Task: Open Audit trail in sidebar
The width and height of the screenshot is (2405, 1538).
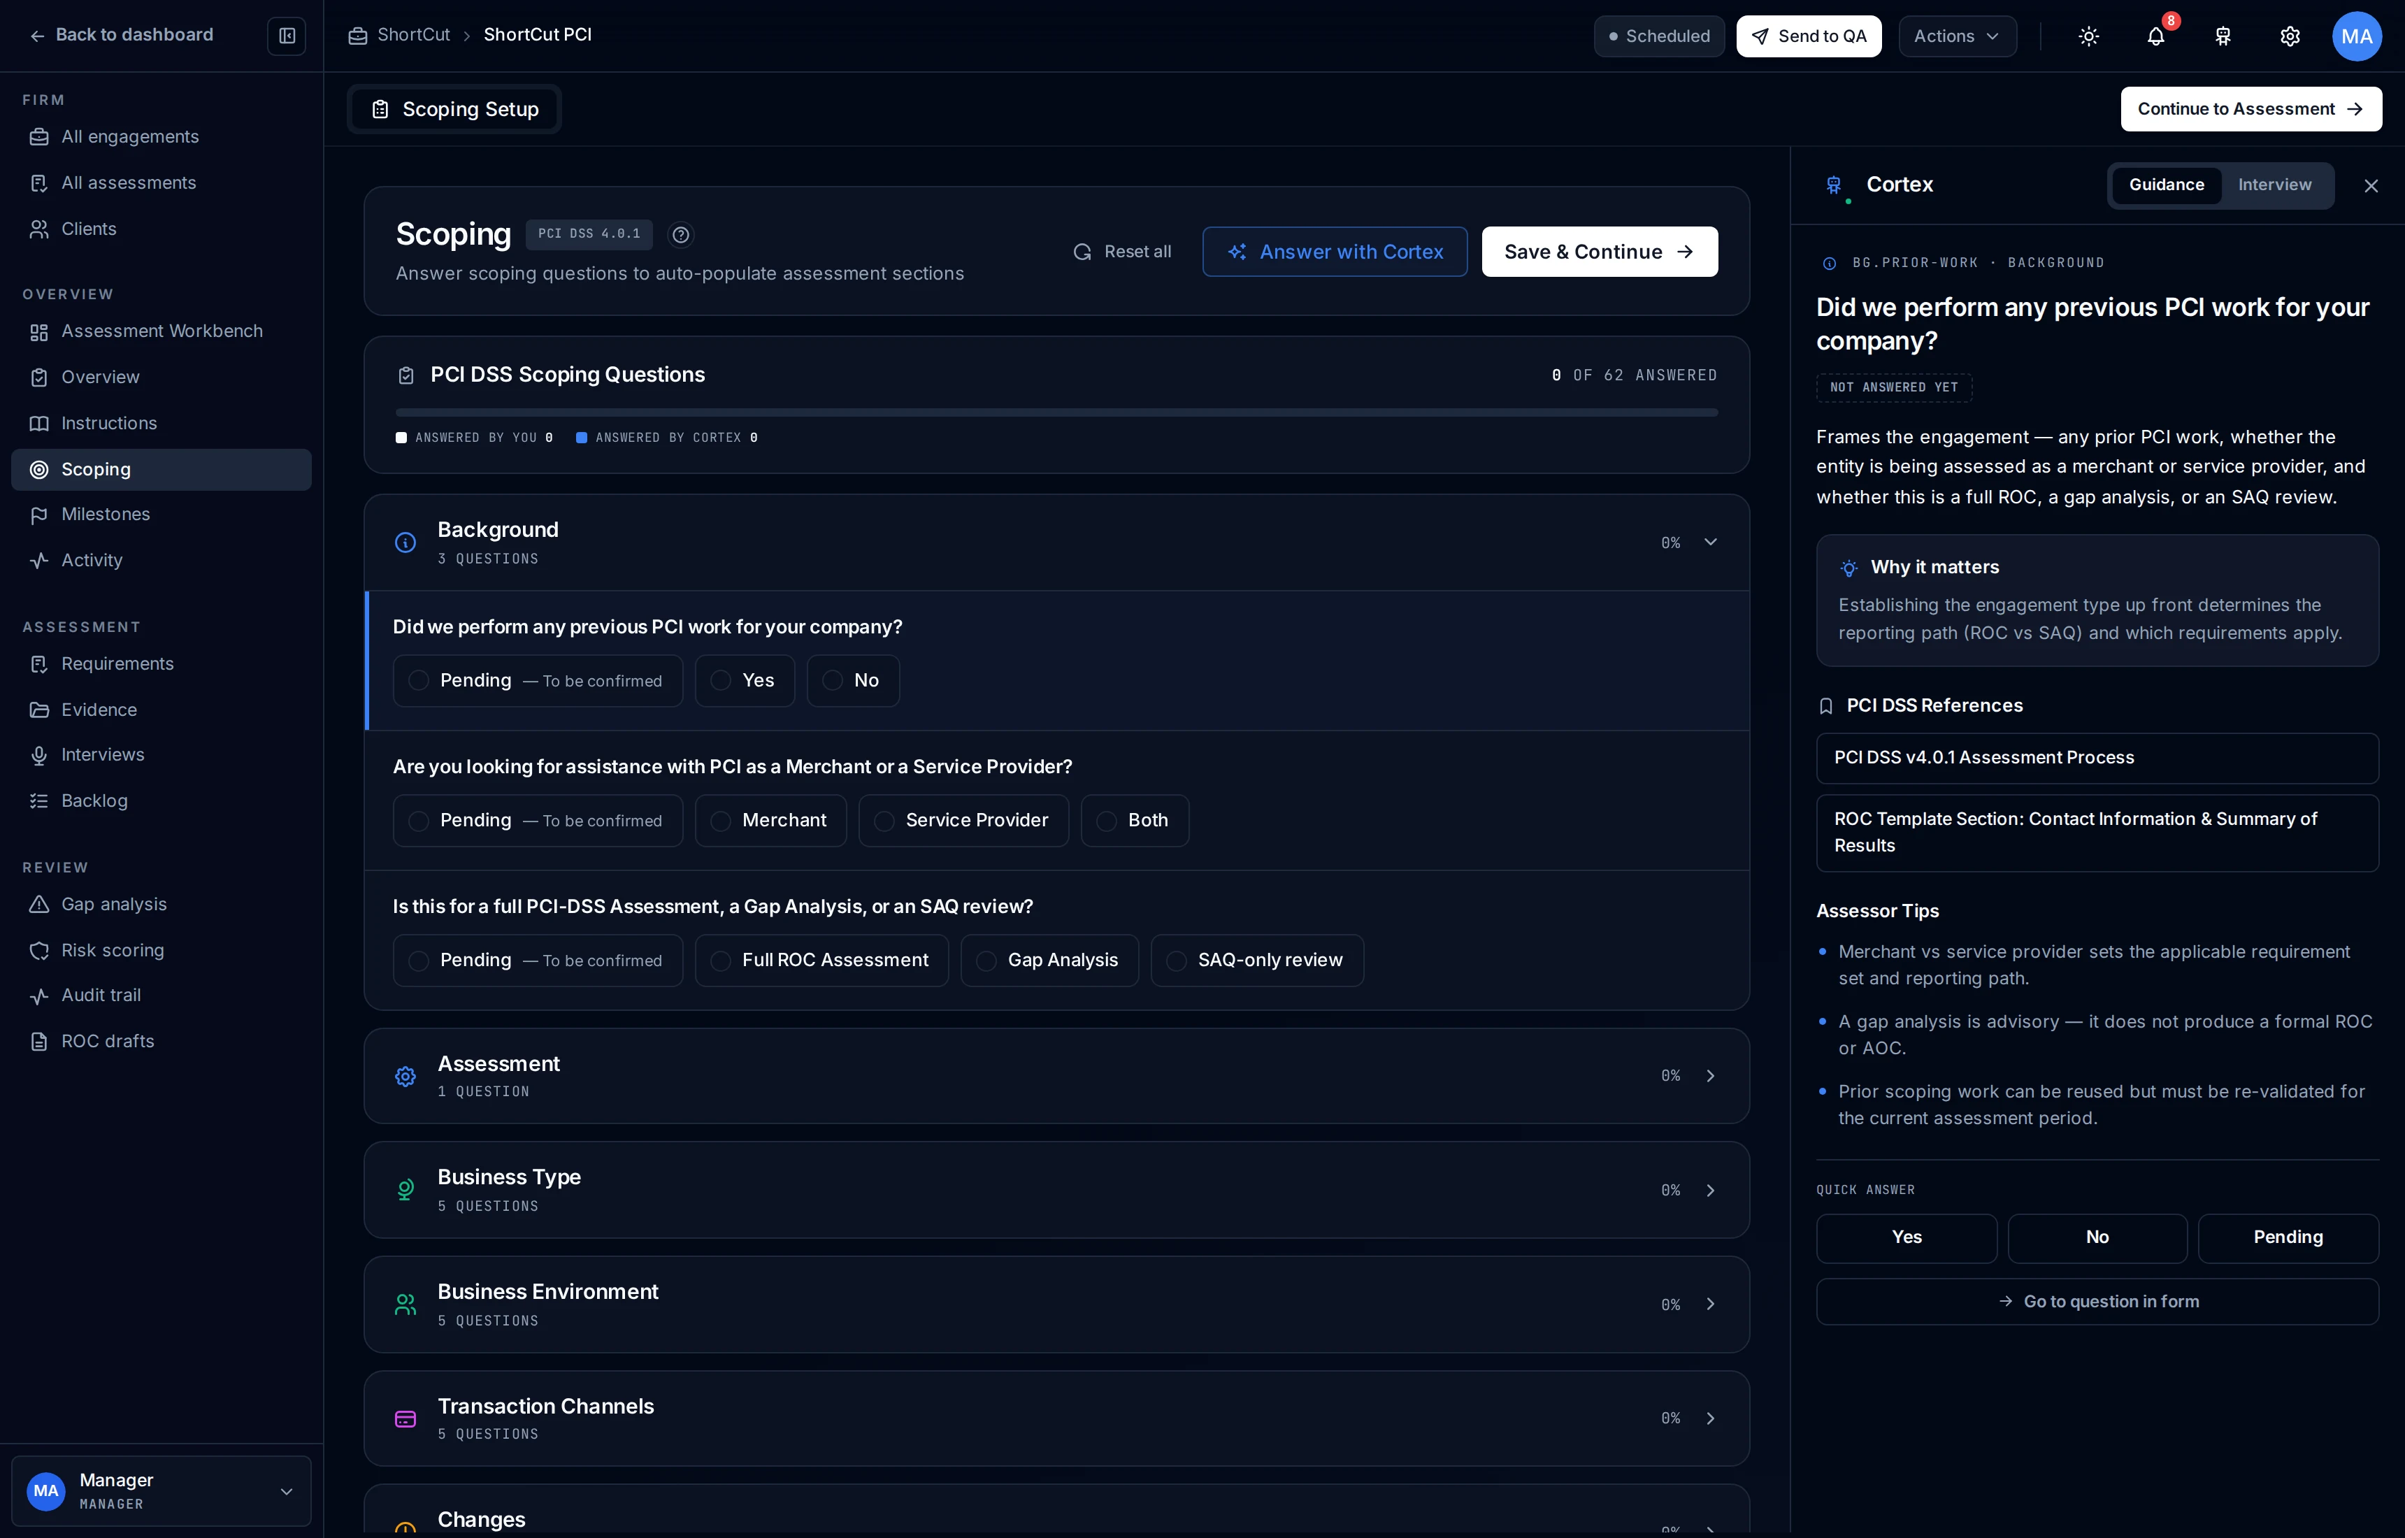Action: point(161,995)
